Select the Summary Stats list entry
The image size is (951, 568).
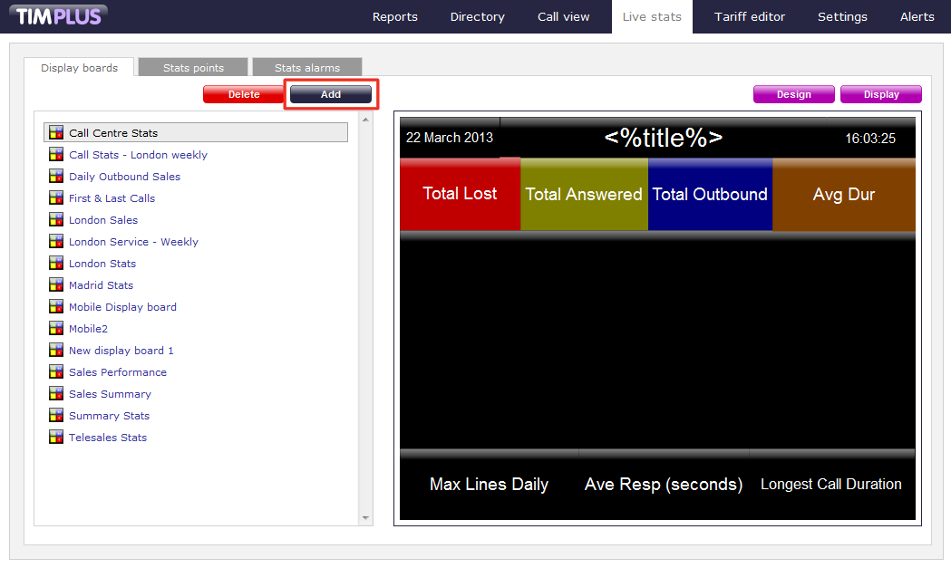point(109,416)
